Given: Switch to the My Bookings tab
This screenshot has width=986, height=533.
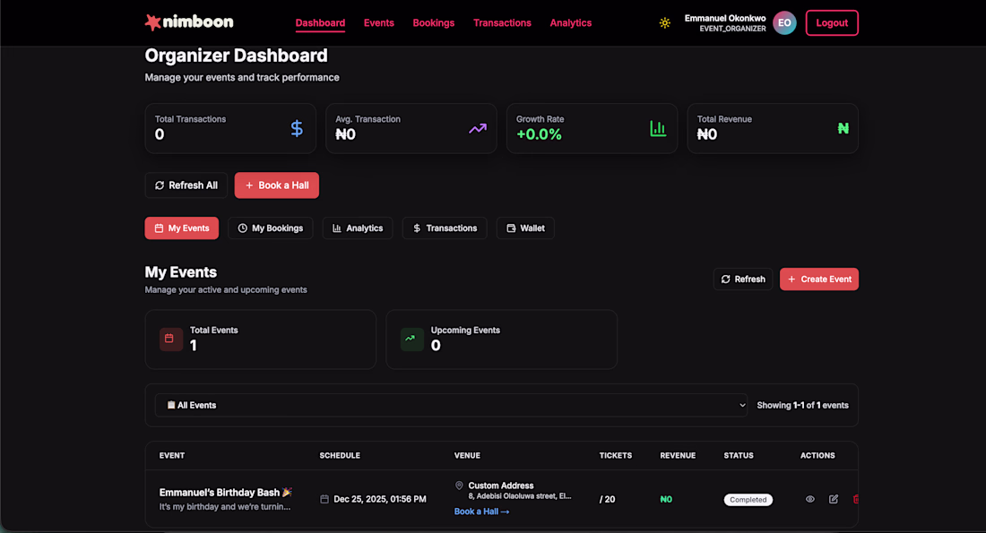Looking at the screenshot, I should coord(271,228).
